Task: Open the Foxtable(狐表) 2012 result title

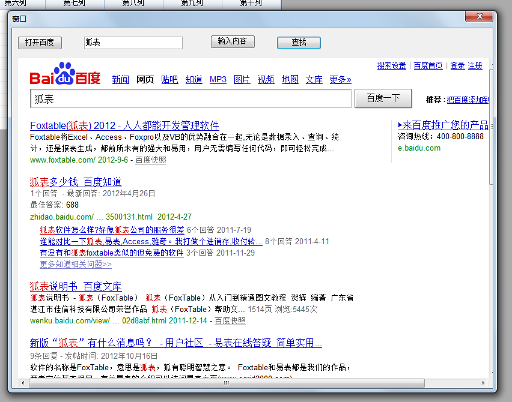Action: (124, 125)
